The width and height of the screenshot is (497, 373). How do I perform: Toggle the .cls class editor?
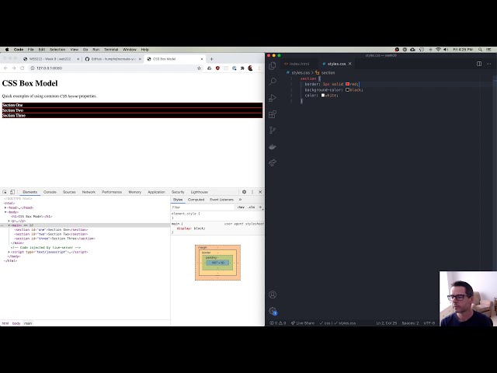[252, 207]
